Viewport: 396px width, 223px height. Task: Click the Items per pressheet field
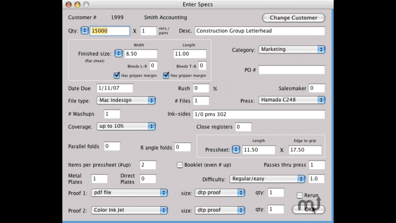148,165
